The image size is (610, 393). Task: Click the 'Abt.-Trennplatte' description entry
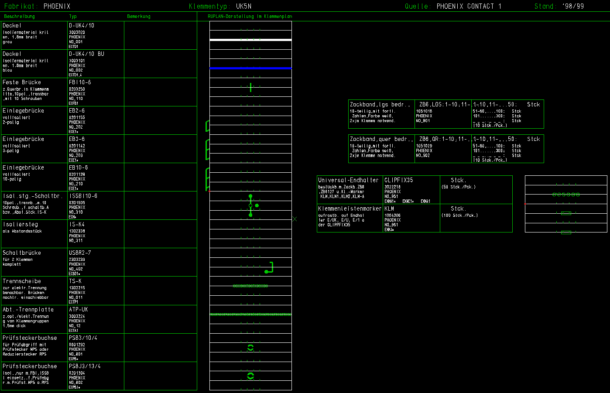click(28, 310)
